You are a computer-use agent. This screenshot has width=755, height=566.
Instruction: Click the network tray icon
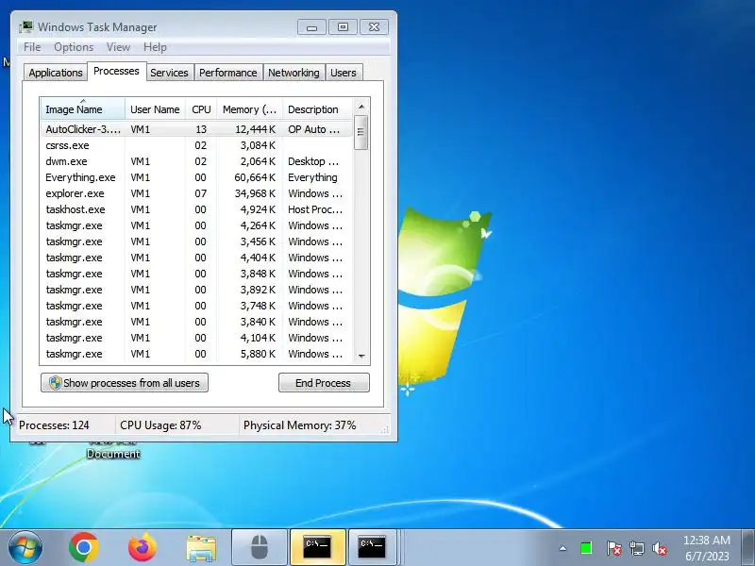click(637, 548)
